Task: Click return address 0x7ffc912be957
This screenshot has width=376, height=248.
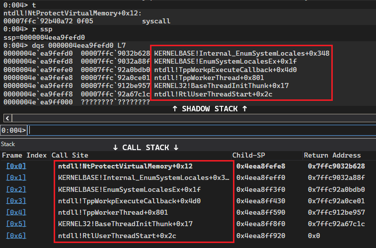Action: (336, 212)
